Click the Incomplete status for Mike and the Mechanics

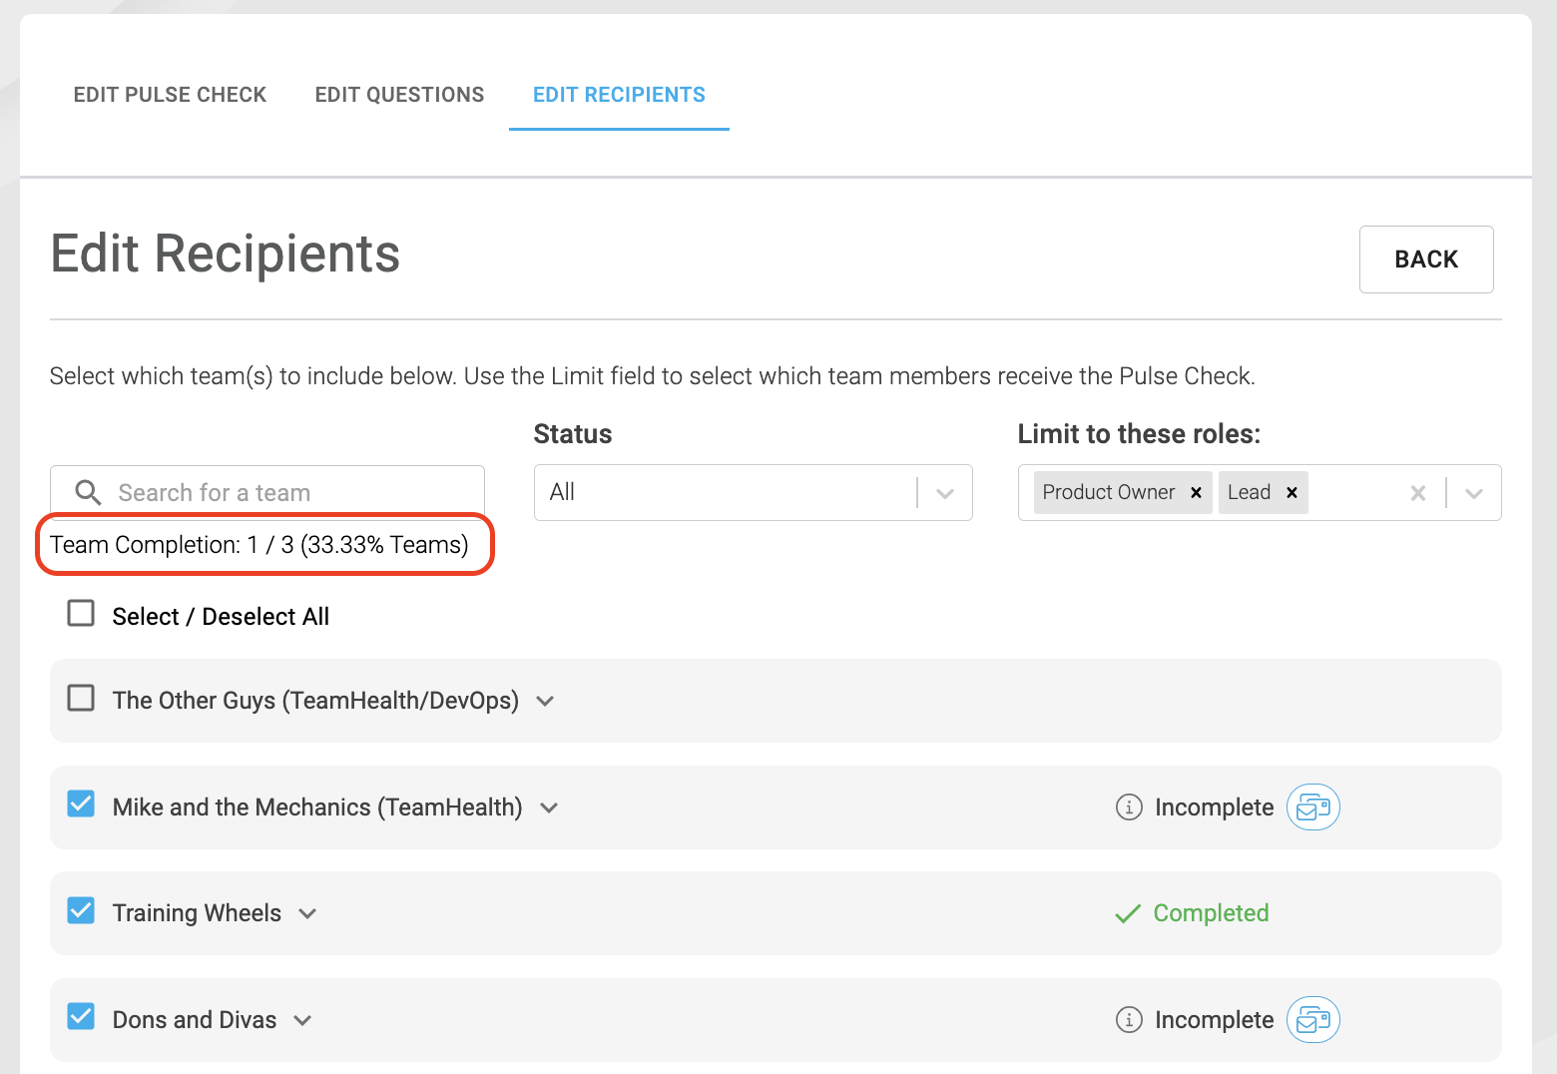tap(1215, 807)
